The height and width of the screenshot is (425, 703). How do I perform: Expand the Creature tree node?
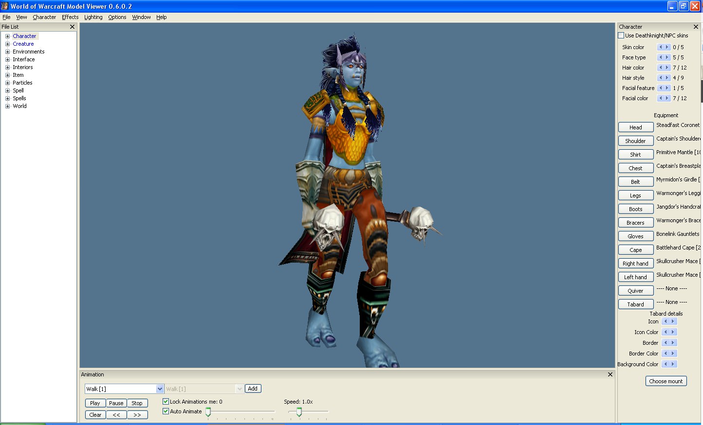click(7, 44)
